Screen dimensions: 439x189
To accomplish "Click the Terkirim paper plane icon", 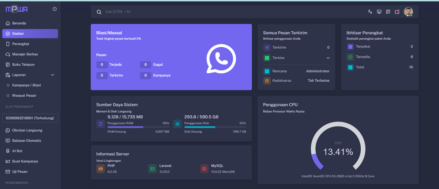I will point(267,47).
